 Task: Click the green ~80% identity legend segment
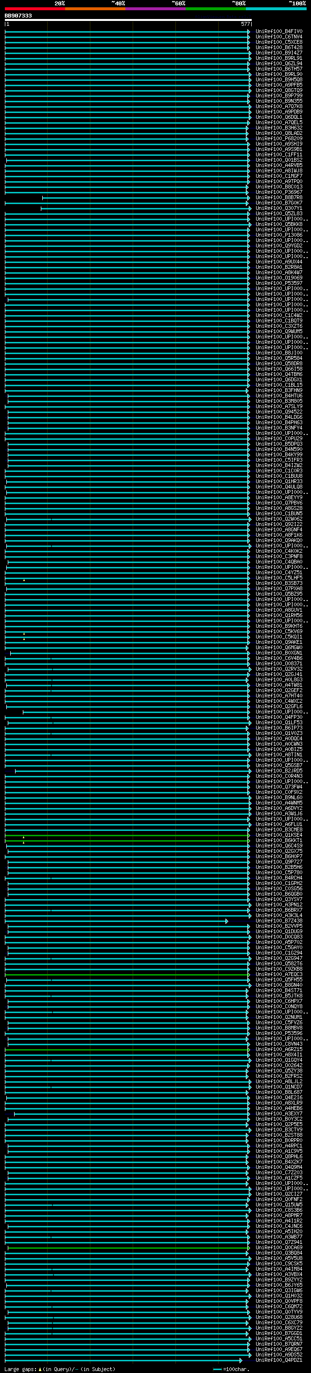click(216, 9)
